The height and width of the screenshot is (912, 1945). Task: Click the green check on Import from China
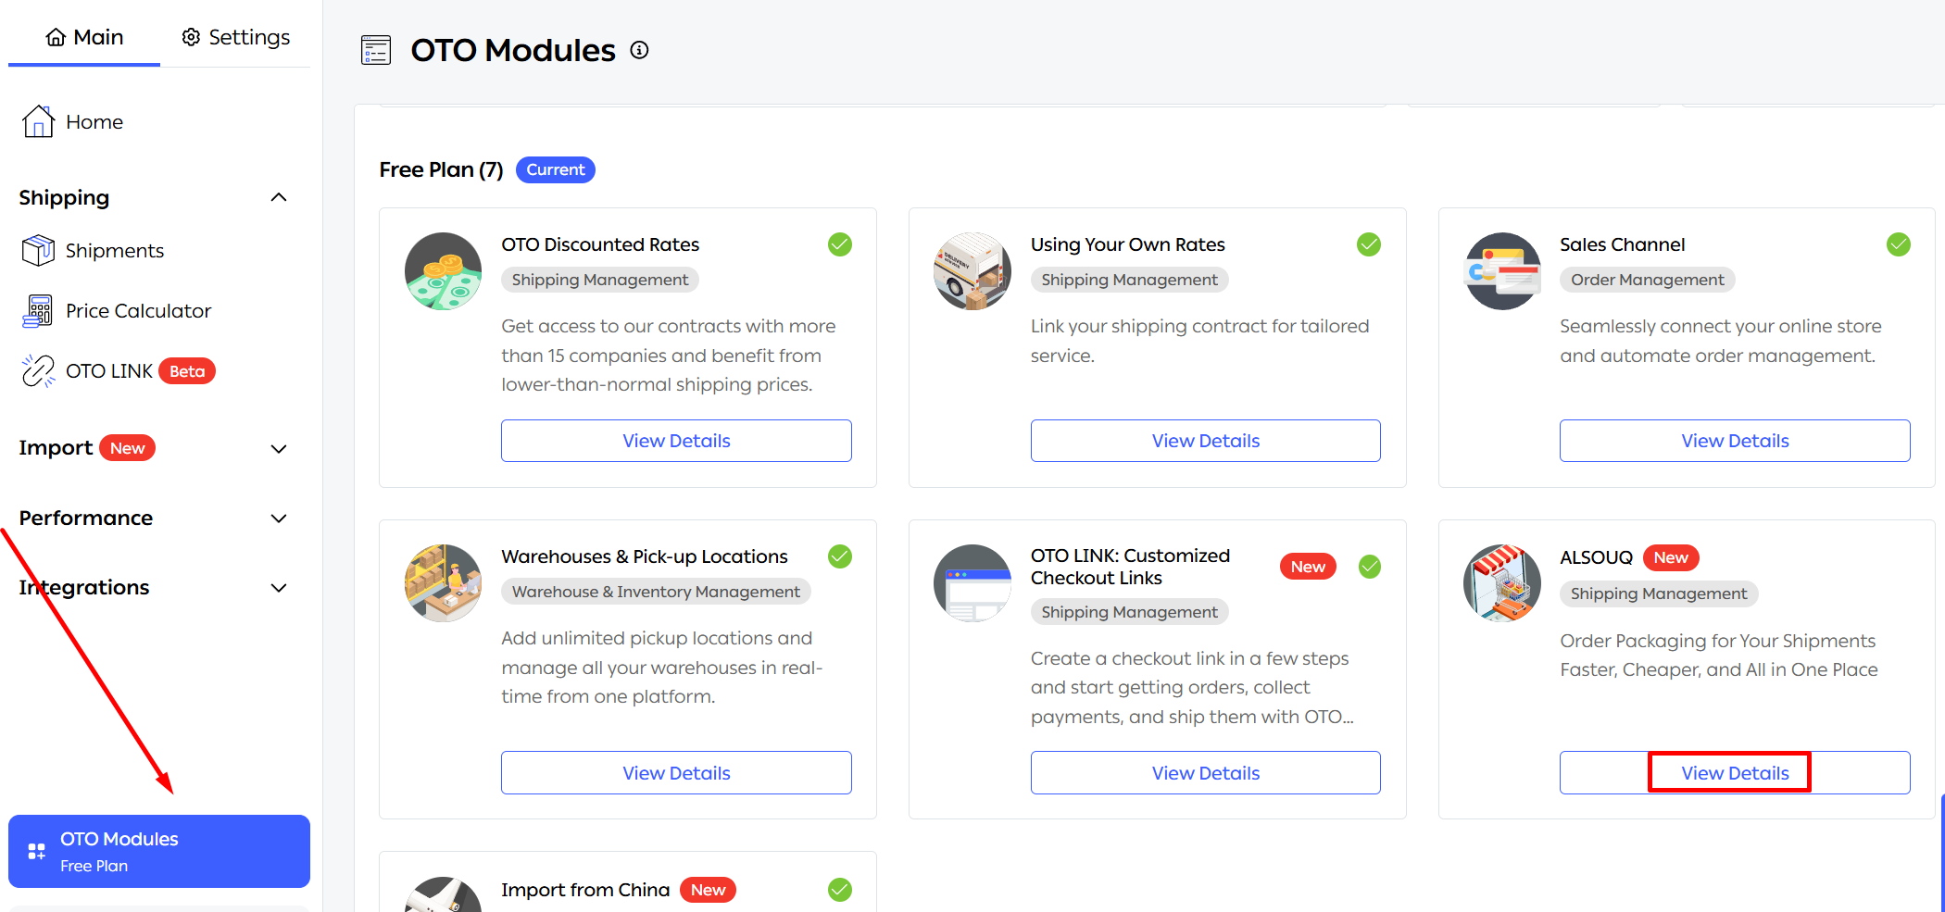pyautogui.click(x=840, y=890)
